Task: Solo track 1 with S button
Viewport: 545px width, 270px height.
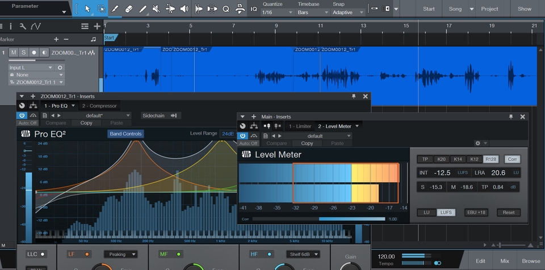Action: [24, 53]
